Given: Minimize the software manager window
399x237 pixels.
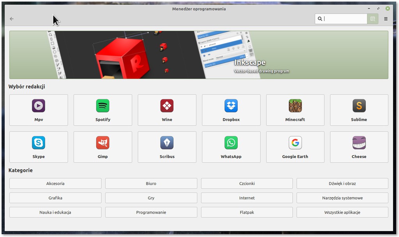Looking at the screenshot, I should pyautogui.click(x=369, y=9).
